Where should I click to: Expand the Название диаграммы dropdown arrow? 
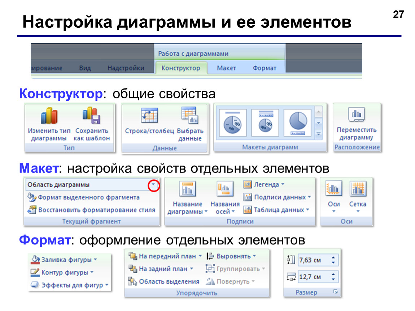pos(206,211)
